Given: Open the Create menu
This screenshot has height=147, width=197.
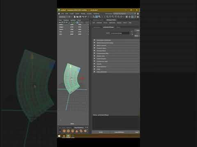Looking at the screenshot, I should (72, 14).
